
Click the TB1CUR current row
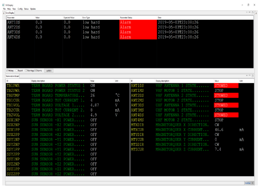[x=68, y=100]
